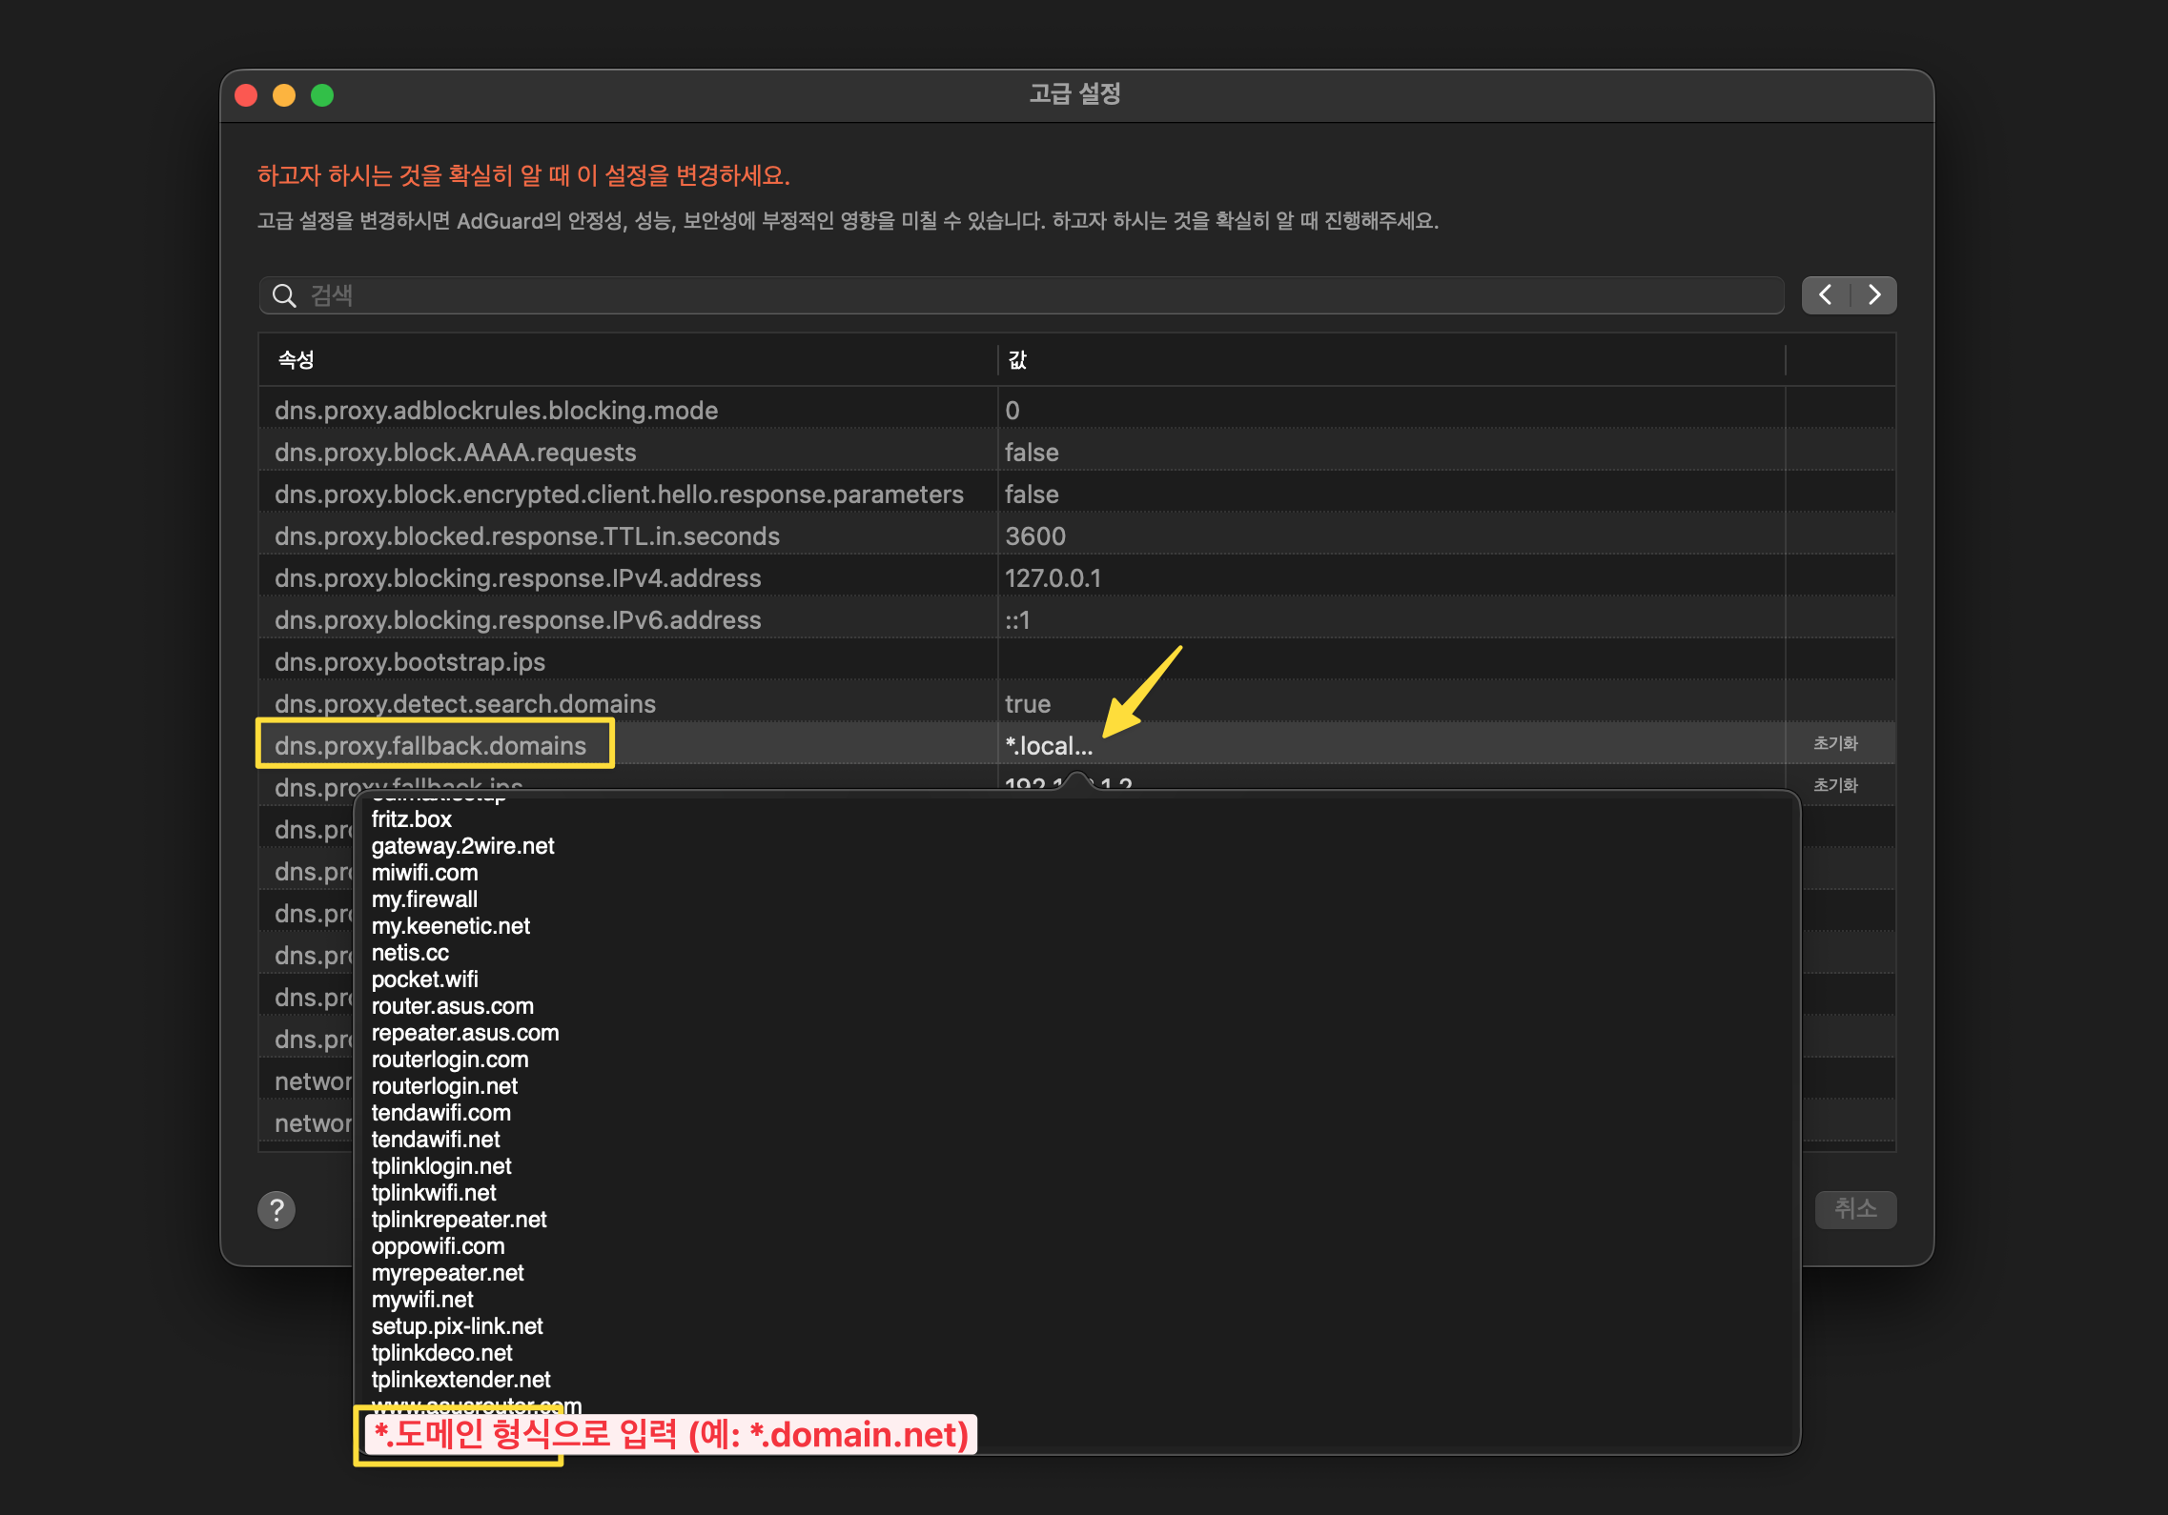Screen dimensions: 2168x1515
Task: Click the 검색 search input field
Action: (1021, 295)
